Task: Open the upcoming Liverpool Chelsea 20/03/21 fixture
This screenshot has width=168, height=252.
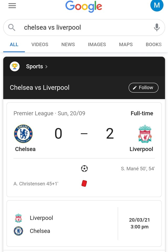Action: click(84, 223)
